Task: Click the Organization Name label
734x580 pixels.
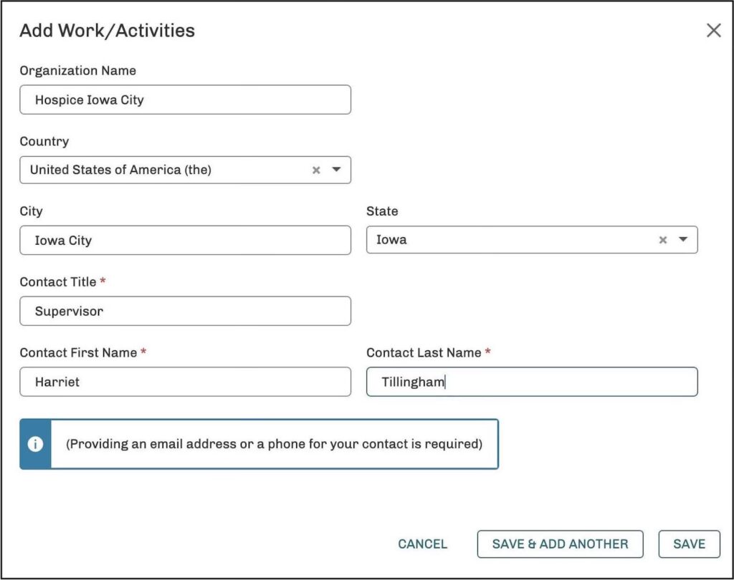Action: [77, 70]
